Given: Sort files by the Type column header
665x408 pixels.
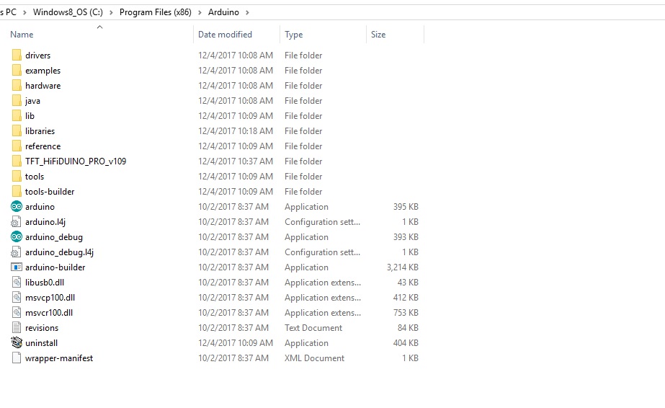Looking at the screenshot, I should tap(293, 35).
